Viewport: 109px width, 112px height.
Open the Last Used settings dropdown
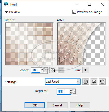63,82
